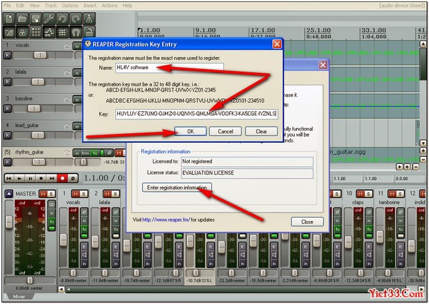Click master channel mono/stereo toggle icon
This screenshot has height=304, width=429.
click(52, 204)
